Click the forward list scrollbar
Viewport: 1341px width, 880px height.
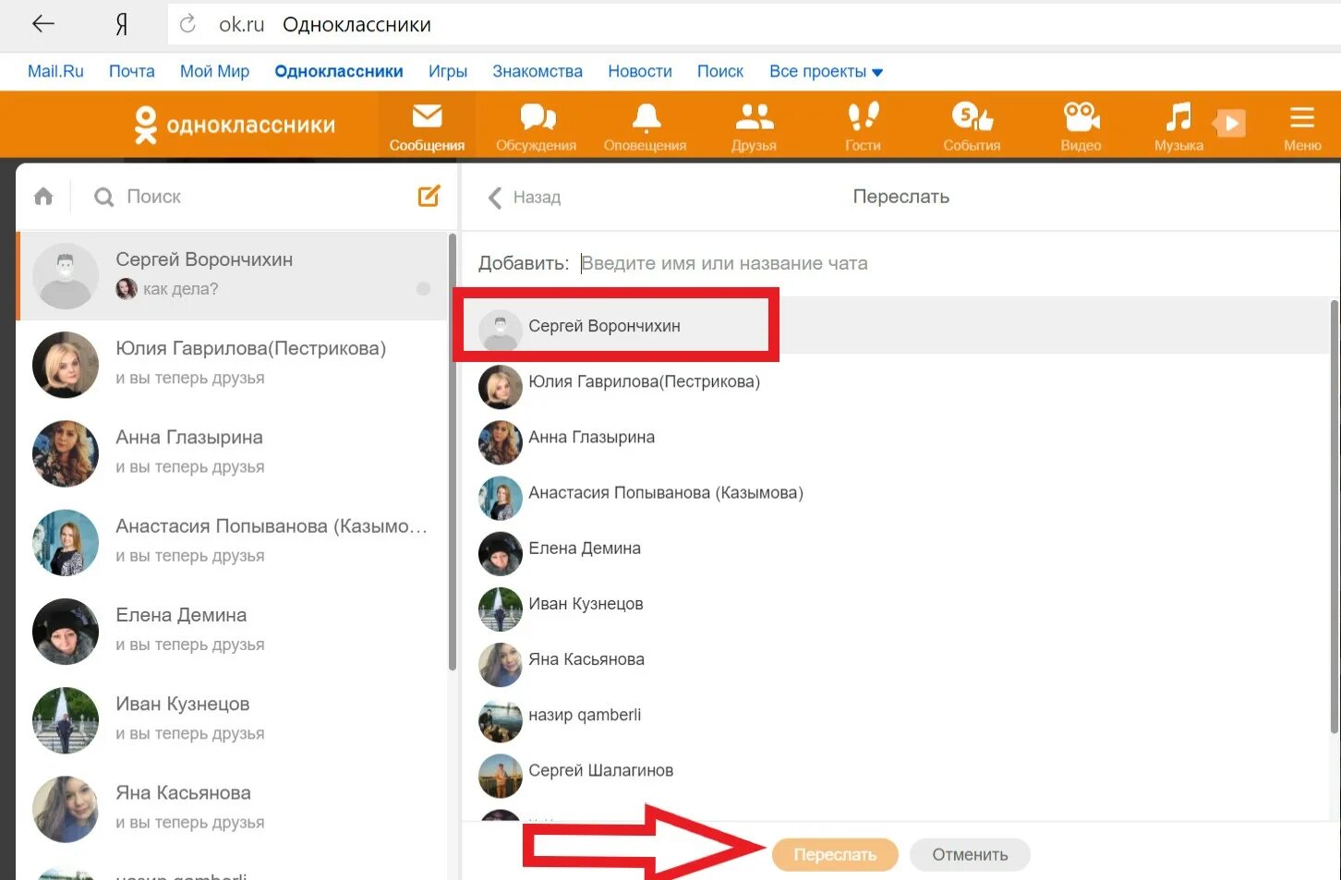click(1335, 517)
